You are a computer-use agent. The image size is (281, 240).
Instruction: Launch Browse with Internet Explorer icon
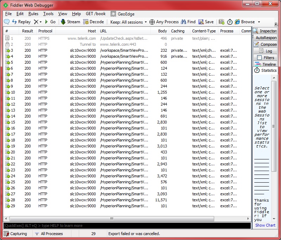click(237, 22)
